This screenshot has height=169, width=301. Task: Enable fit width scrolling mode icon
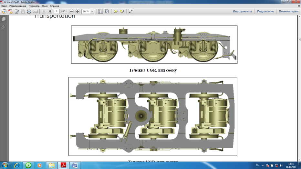(x=100, y=12)
